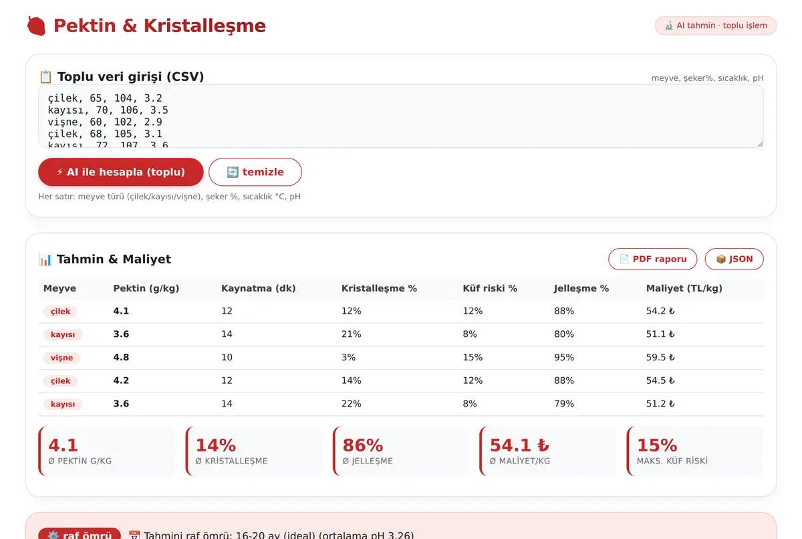The image size is (802, 539).
Task: Click the temizle reset button
Action: coord(255,172)
